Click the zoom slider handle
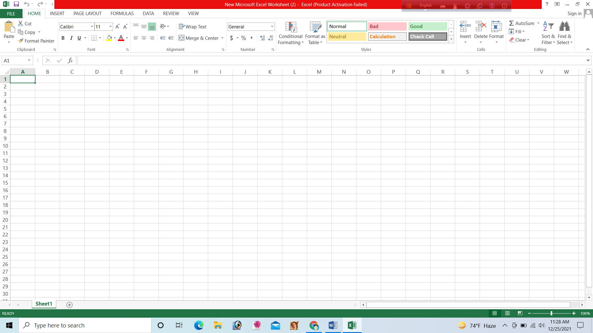 click(551, 313)
